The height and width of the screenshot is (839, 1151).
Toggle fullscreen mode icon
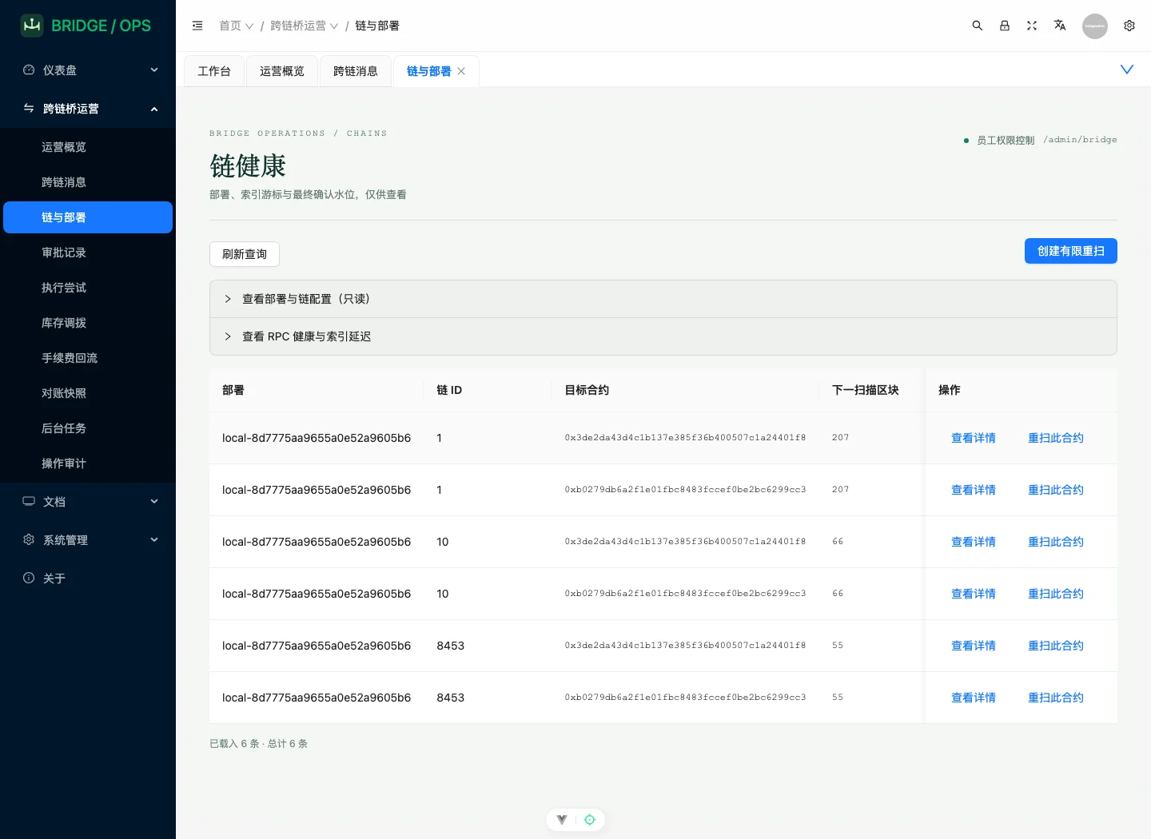point(1032,26)
